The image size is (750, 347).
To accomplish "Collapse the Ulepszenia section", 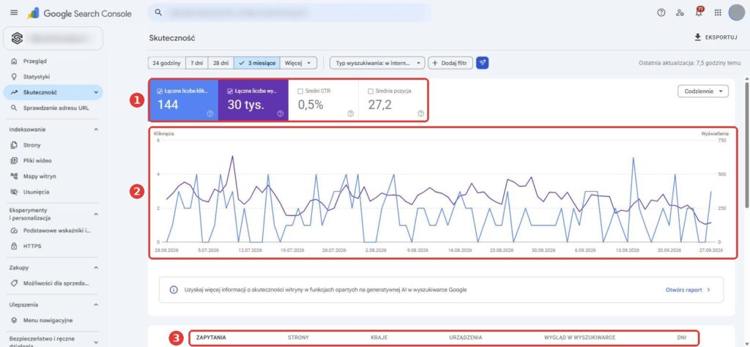I will [x=96, y=305].
